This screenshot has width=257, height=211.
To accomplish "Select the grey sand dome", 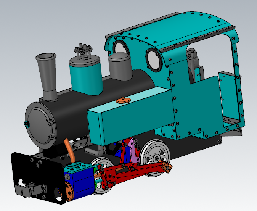I will 120,66.
